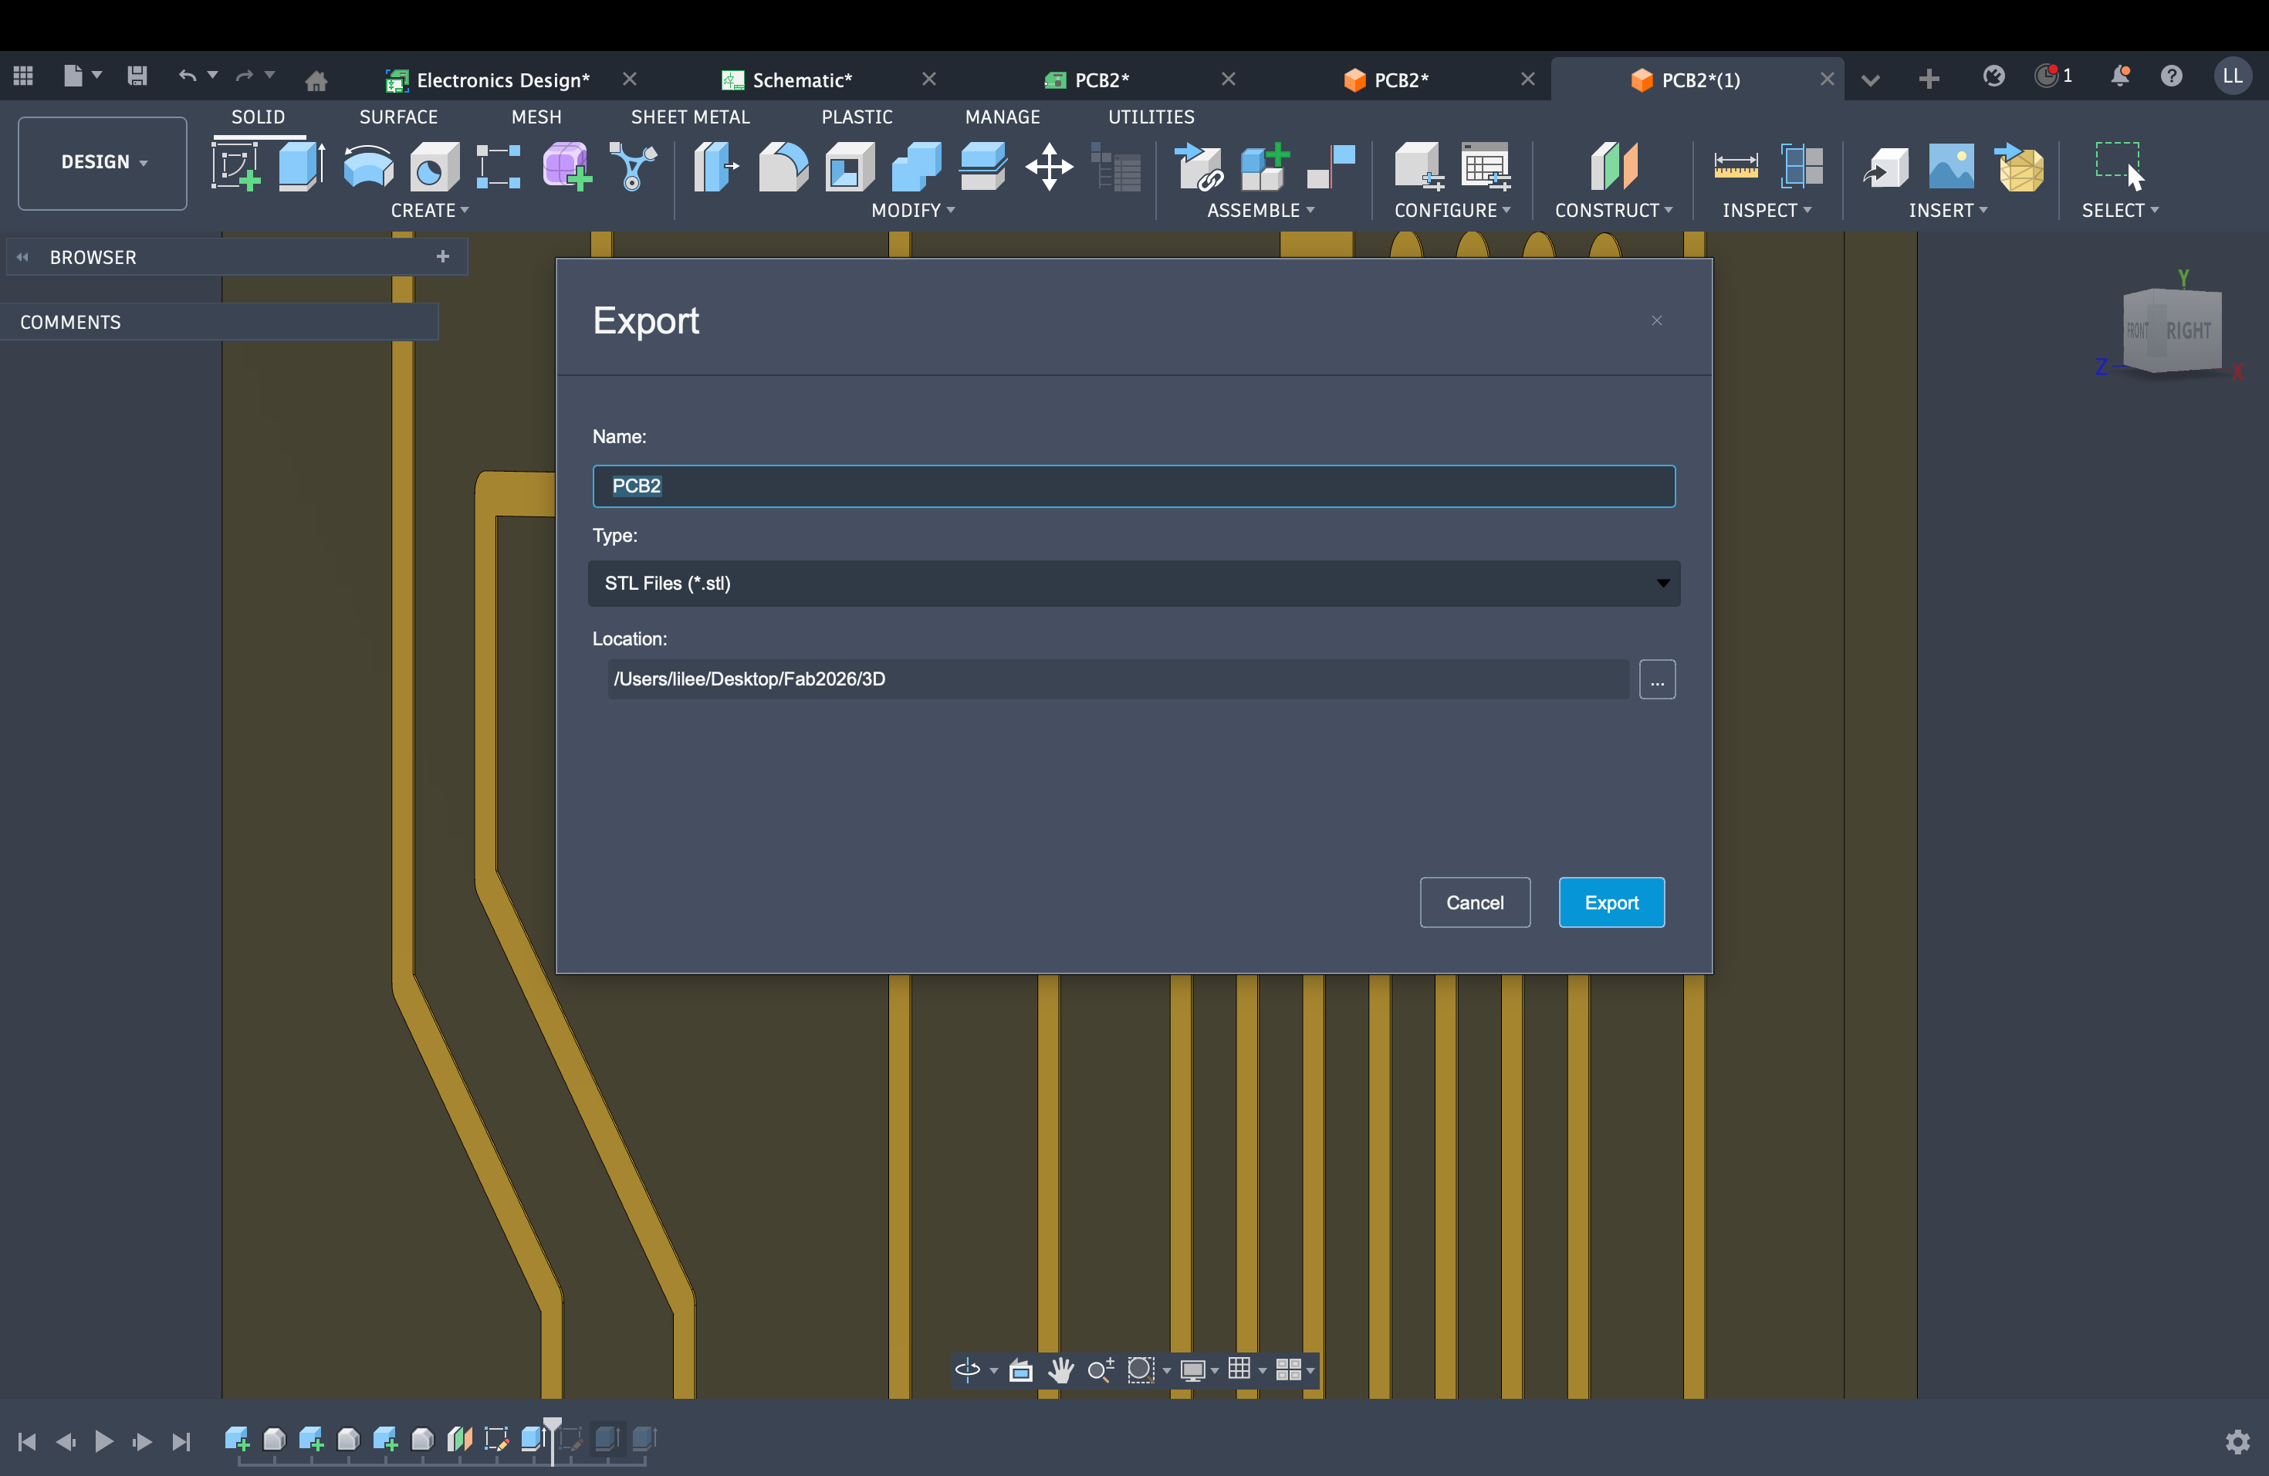
Task: Open the DESIGN workspace dropdown
Action: point(101,162)
